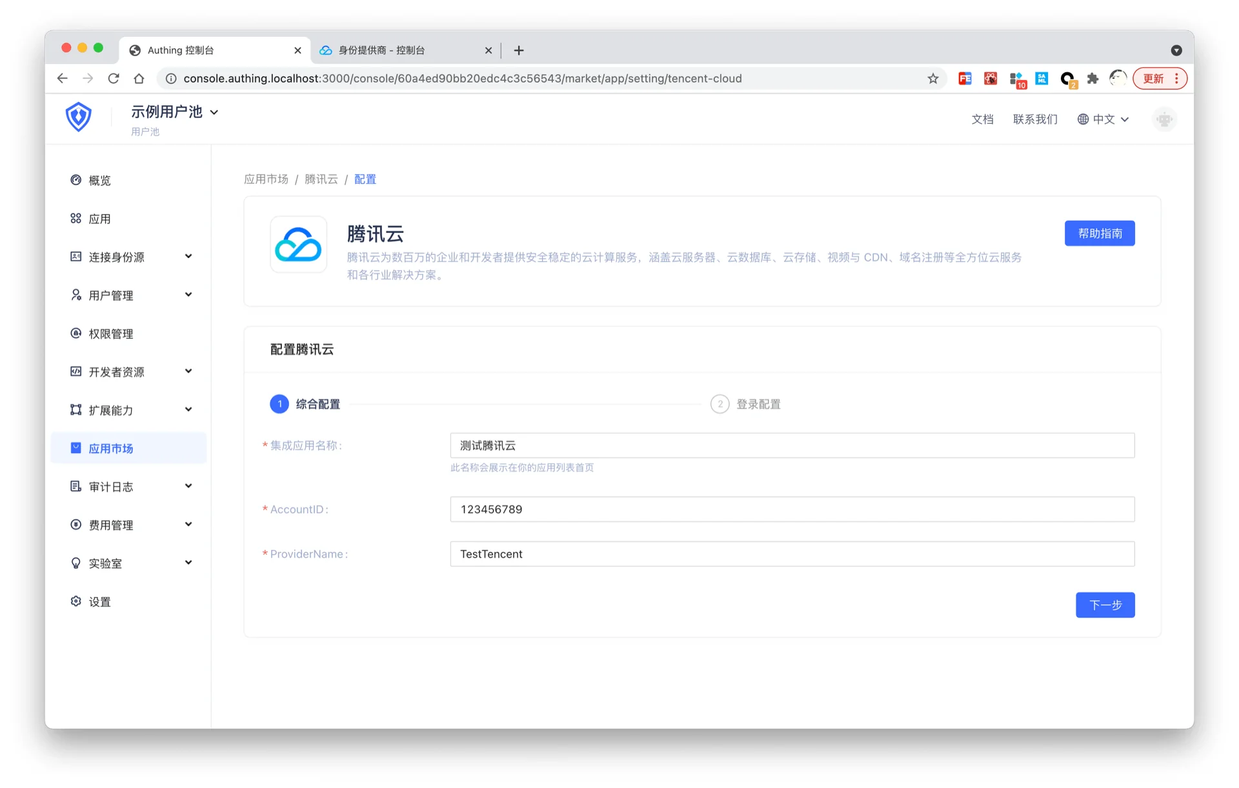Screen dimensions: 1239x788
Task: Click the FE extension icon in toolbar
Action: pos(965,79)
